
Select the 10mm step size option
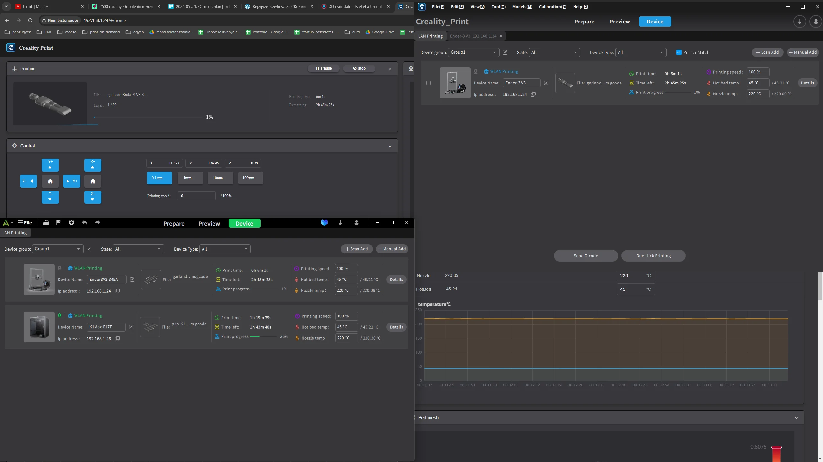pos(220,178)
